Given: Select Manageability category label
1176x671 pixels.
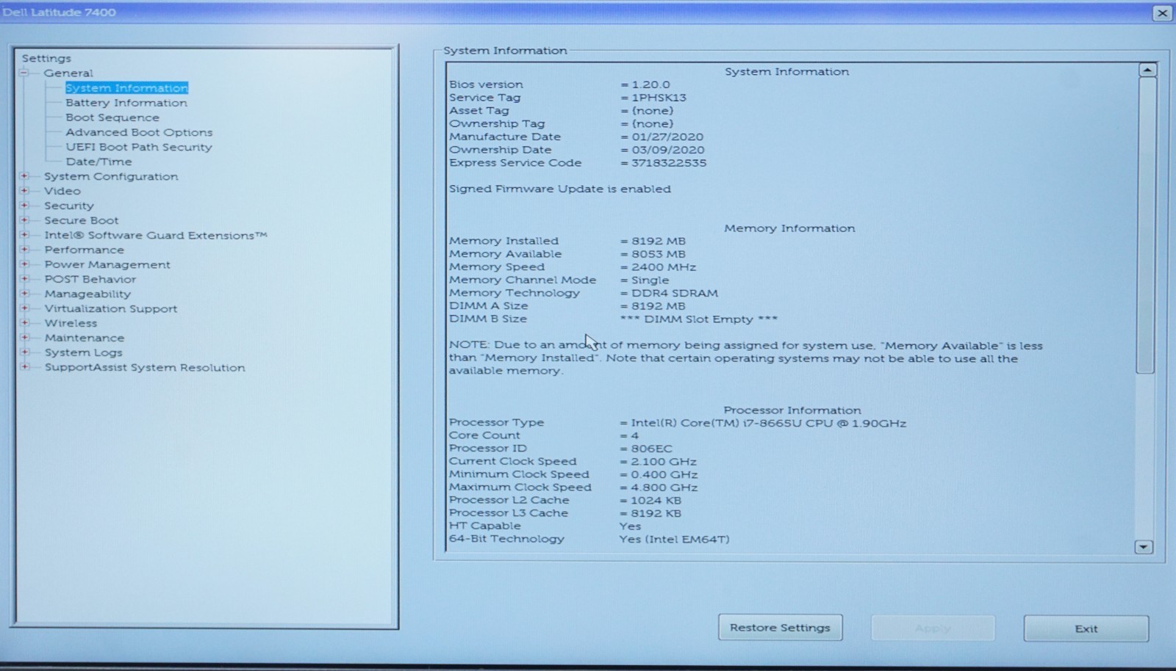Looking at the screenshot, I should [87, 294].
